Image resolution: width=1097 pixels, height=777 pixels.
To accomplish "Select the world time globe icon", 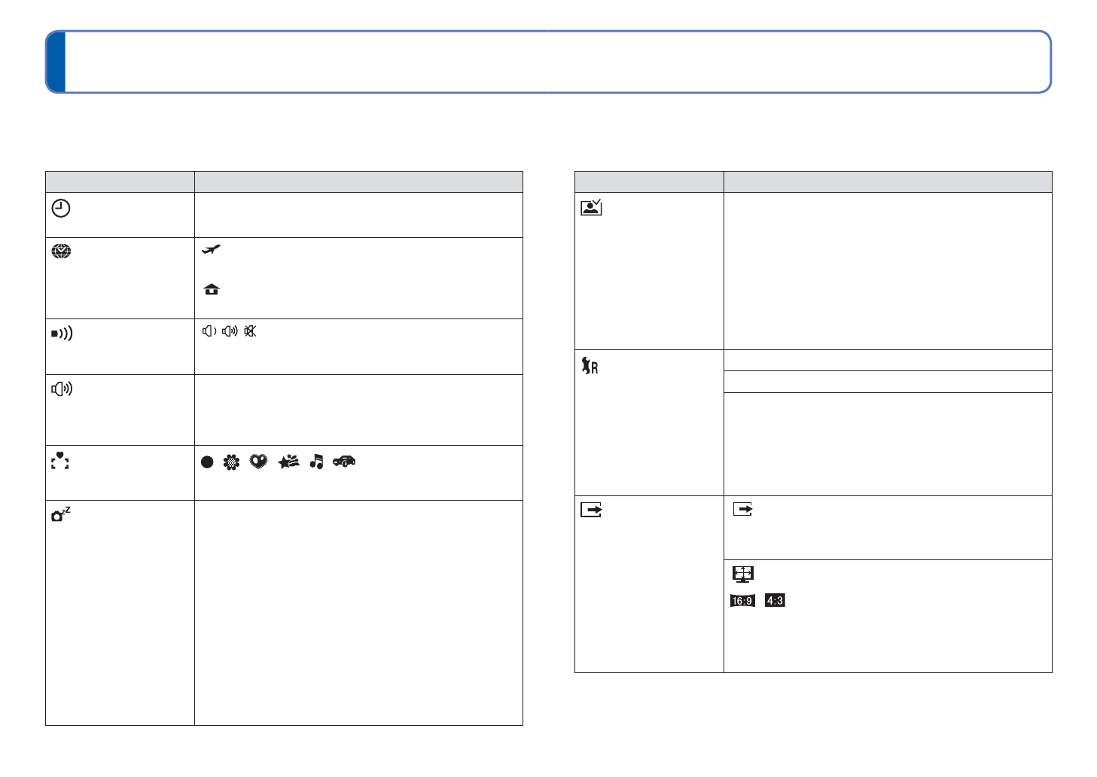I will coord(61,251).
